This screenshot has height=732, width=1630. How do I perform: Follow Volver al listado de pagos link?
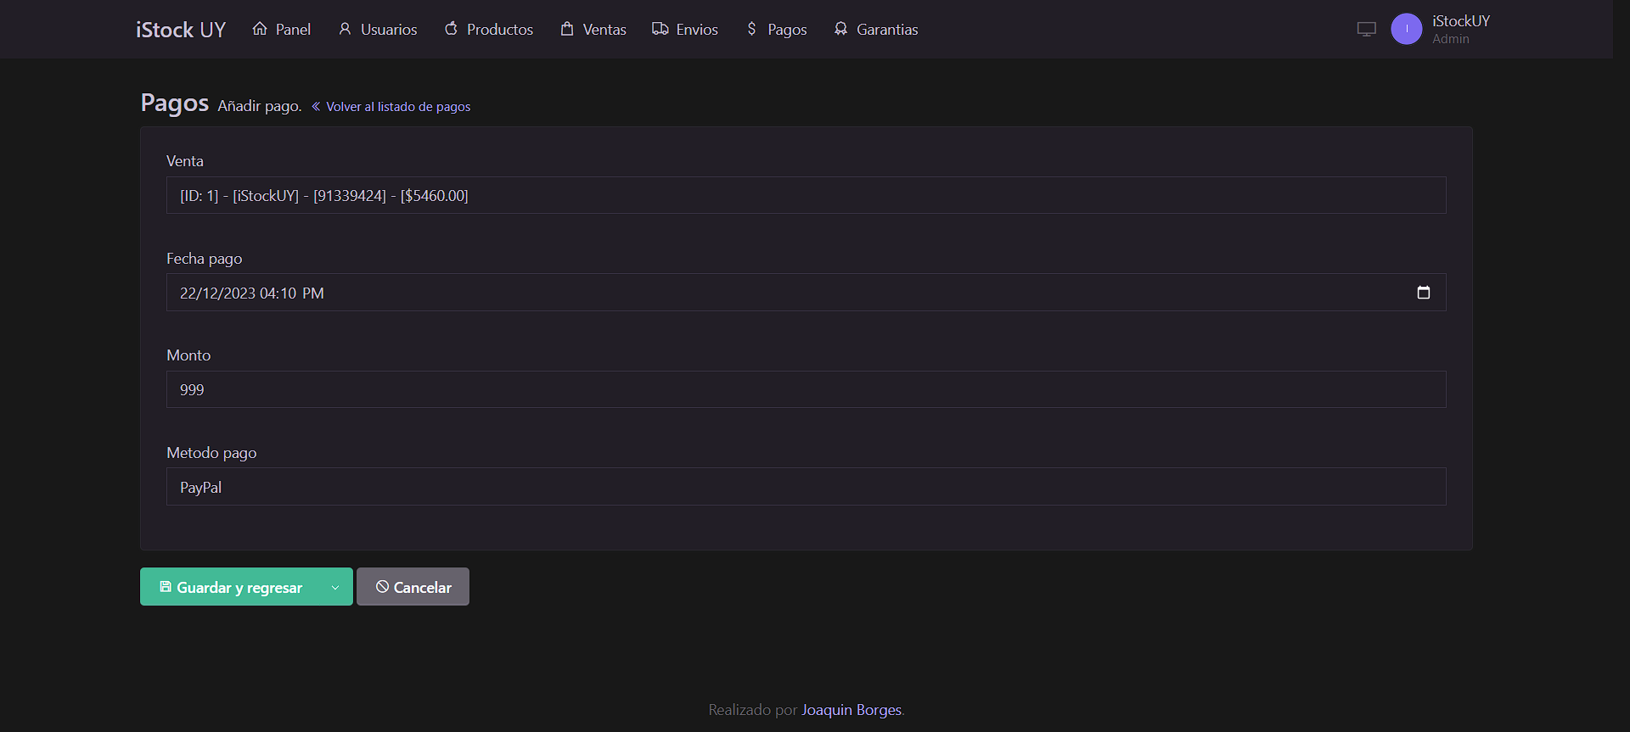tap(397, 107)
